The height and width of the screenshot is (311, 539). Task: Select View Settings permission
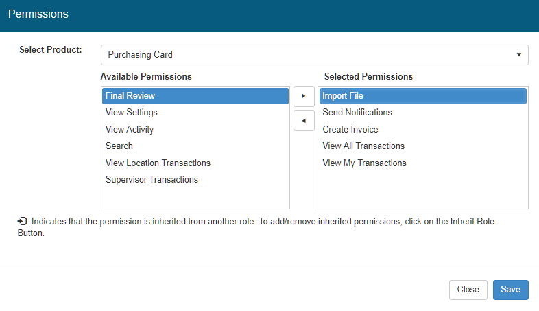132,113
